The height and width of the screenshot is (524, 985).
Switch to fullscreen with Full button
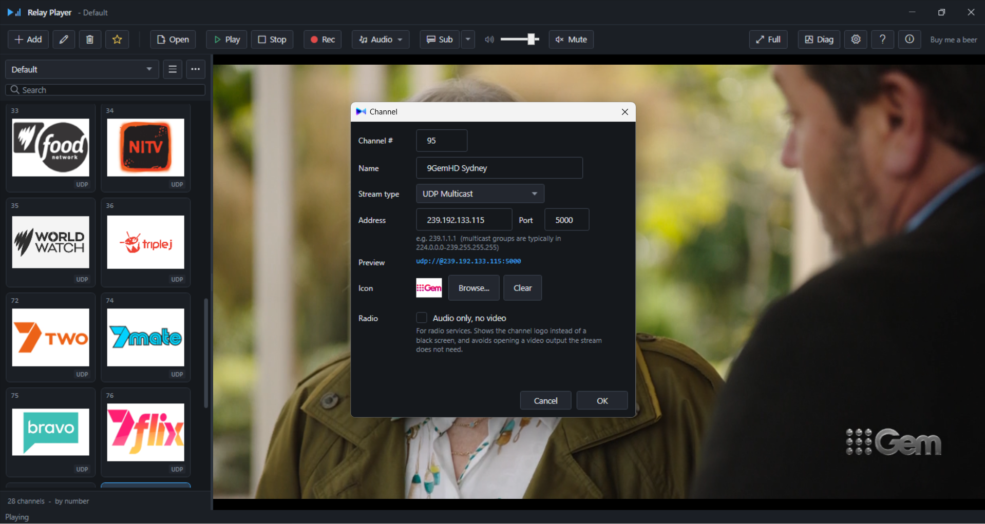point(768,40)
